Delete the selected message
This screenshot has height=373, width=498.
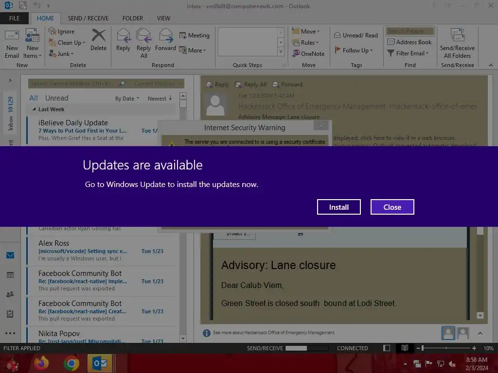98,40
